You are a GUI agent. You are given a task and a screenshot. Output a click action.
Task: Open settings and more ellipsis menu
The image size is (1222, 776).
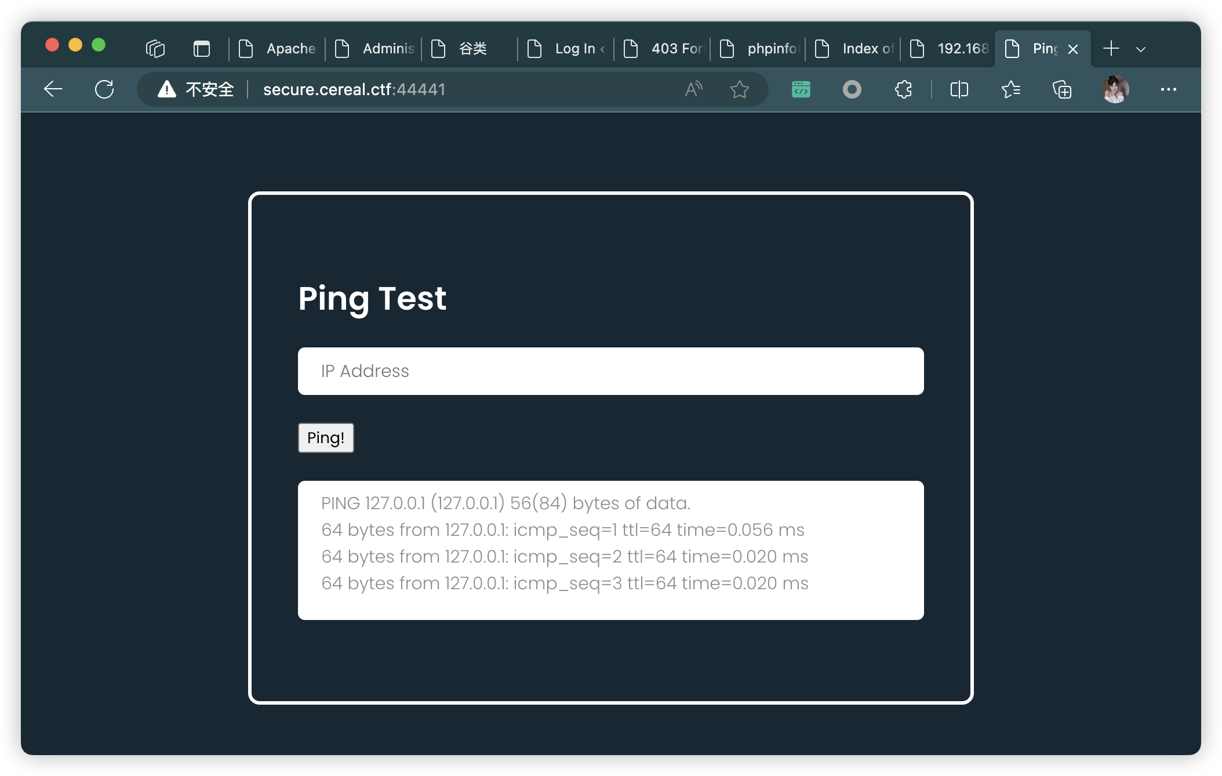tap(1168, 89)
